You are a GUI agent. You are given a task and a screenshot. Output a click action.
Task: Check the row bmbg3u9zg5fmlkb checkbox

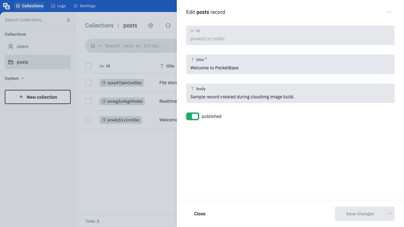(88, 101)
